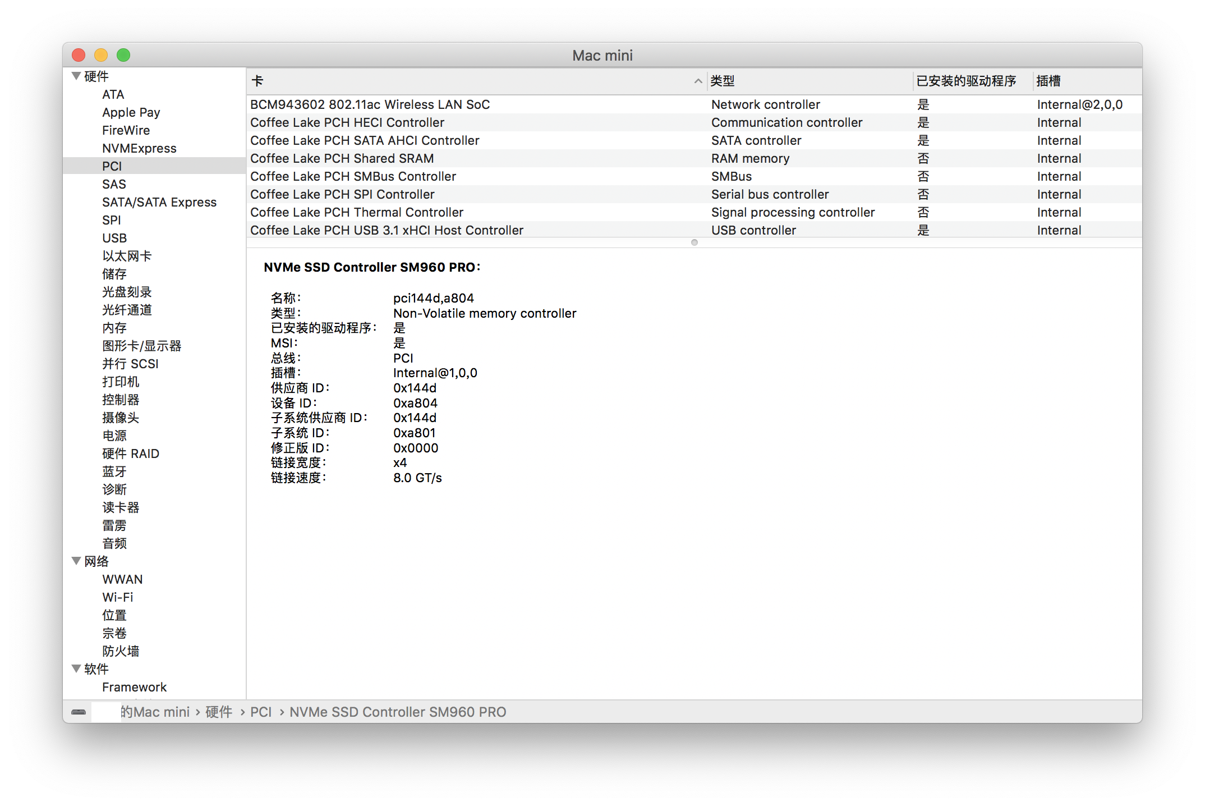Click the sort arrow in 卡 column header
Image resolution: width=1205 pixels, height=806 pixels.
click(698, 81)
